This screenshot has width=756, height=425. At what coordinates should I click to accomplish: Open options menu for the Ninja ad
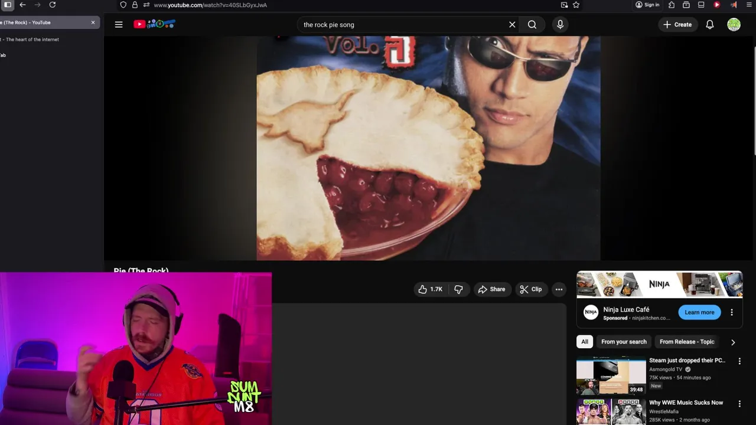[x=732, y=312]
